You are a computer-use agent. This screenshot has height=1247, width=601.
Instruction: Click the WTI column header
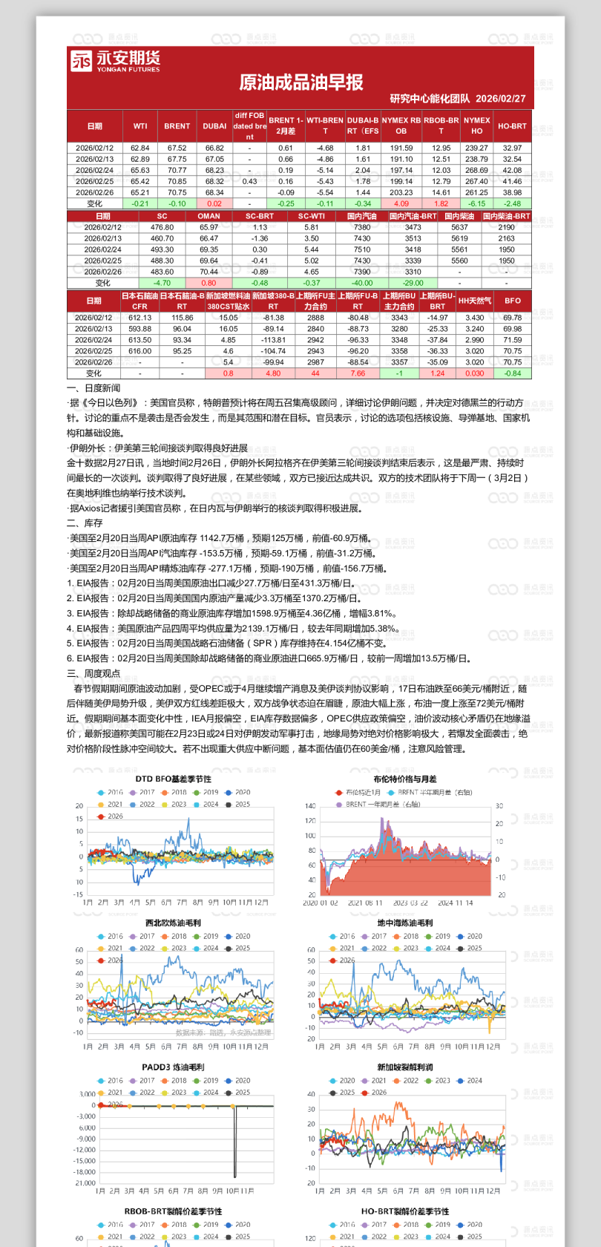tap(140, 126)
